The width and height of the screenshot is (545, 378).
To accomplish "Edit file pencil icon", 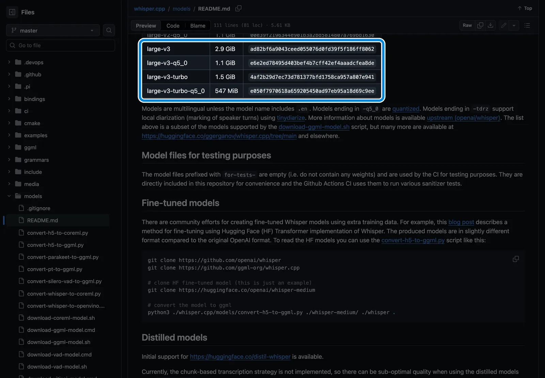I will click(x=503, y=25).
